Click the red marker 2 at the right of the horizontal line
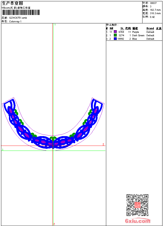 coord(103,144)
